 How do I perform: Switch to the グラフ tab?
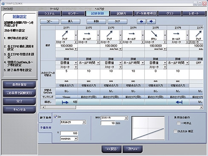click(x=170, y=14)
